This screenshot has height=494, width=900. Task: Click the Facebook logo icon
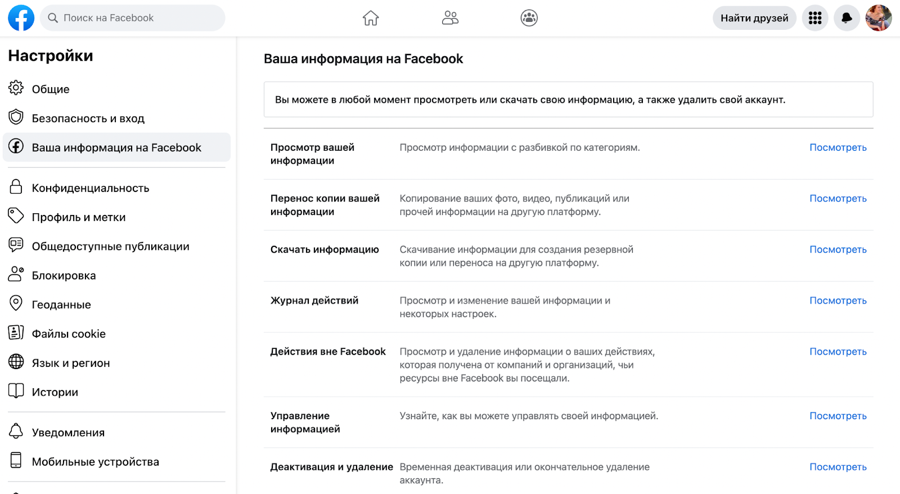click(21, 18)
